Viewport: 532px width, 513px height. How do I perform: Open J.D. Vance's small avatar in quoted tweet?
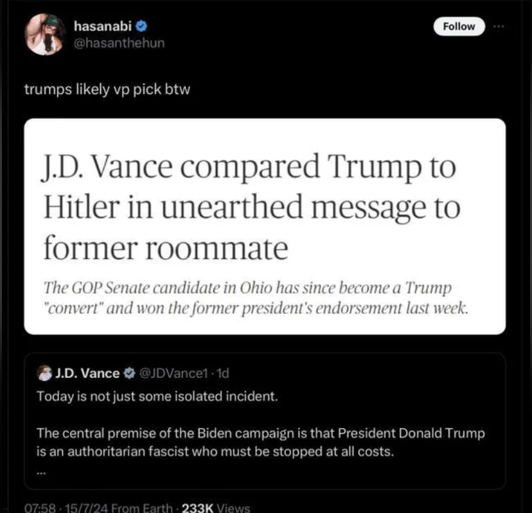click(44, 373)
